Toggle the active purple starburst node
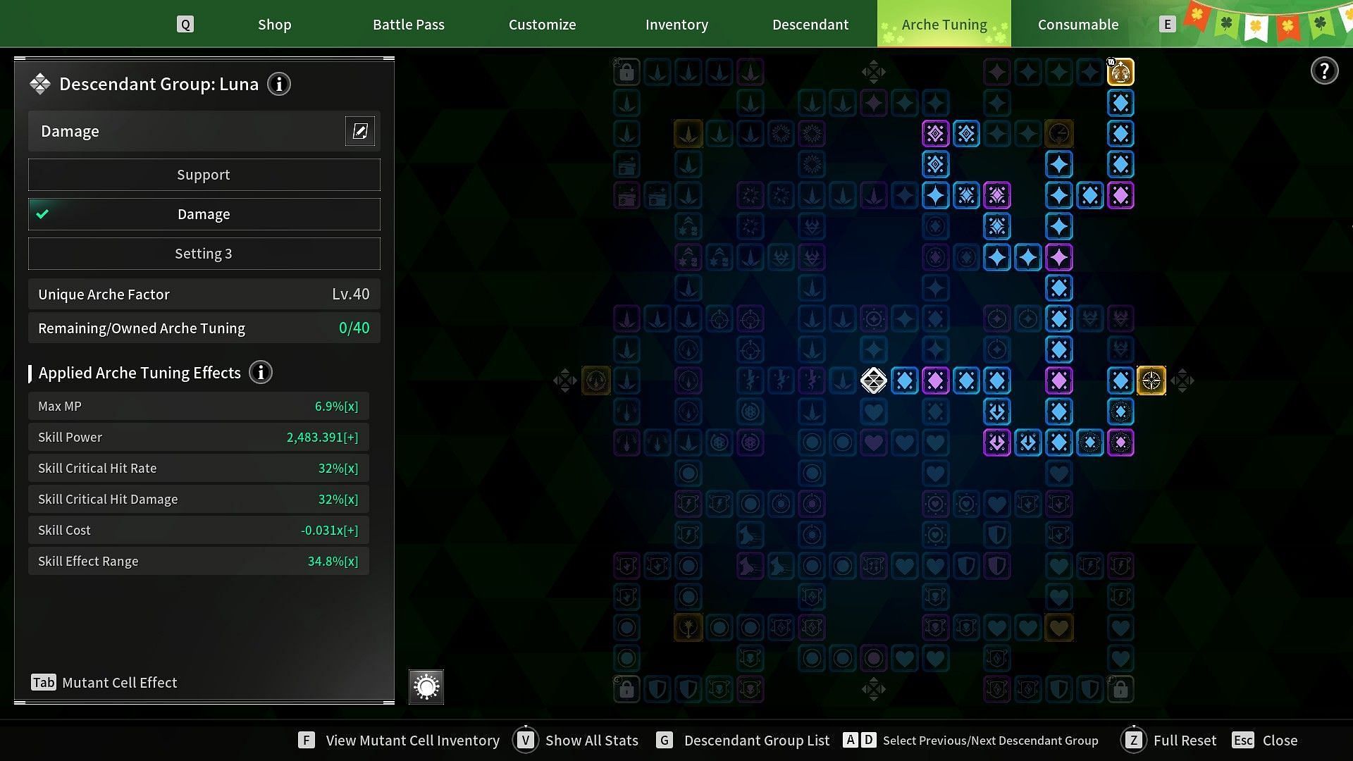Screen dimensions: 1353x761 pos(997,195)
